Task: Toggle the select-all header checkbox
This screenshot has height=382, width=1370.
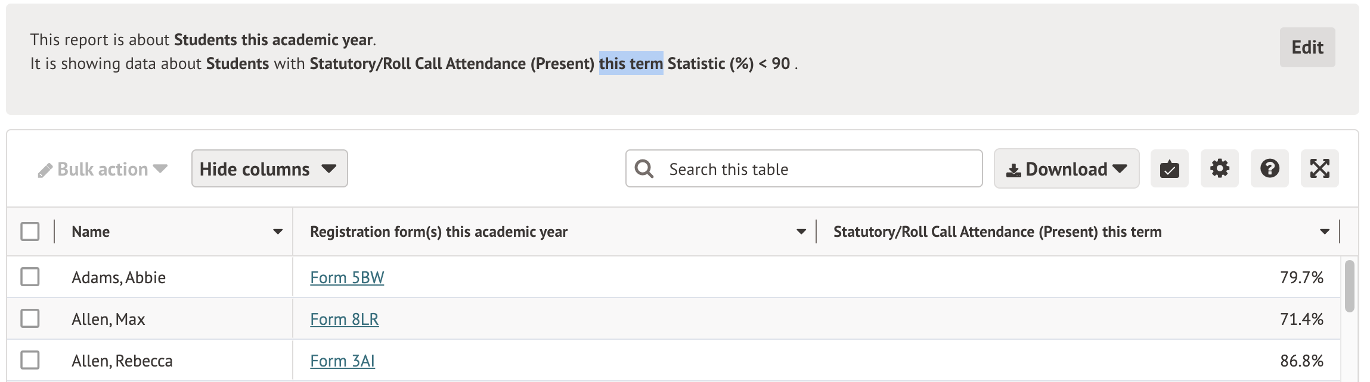Action: (x=30, y=231)
